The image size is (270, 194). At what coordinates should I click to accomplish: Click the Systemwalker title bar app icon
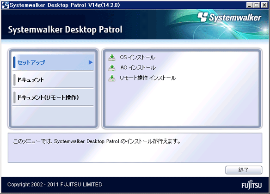point(6,5)
